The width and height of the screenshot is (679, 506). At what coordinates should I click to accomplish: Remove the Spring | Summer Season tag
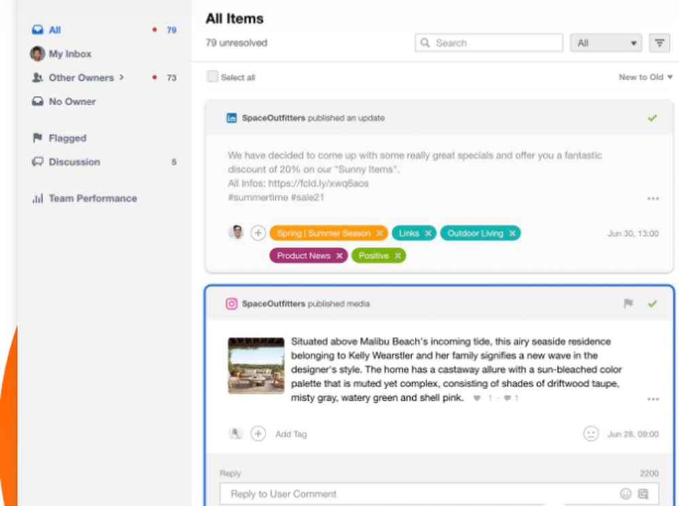point(380,233)
